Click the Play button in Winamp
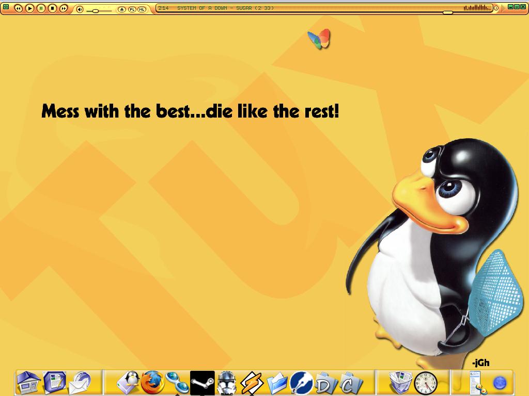This screenshot has height=396, width=529. pyautogui.click(x=29, y=8)
